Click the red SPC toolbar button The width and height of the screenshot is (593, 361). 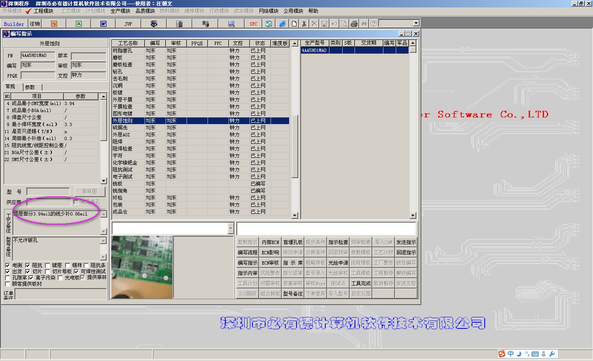click(253, 24)
